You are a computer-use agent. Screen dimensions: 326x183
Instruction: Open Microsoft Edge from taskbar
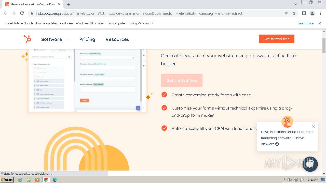click(55, 180)
